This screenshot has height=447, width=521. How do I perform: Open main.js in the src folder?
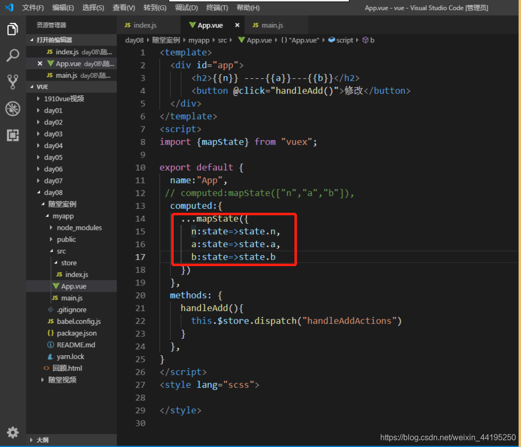pos(71,298)
